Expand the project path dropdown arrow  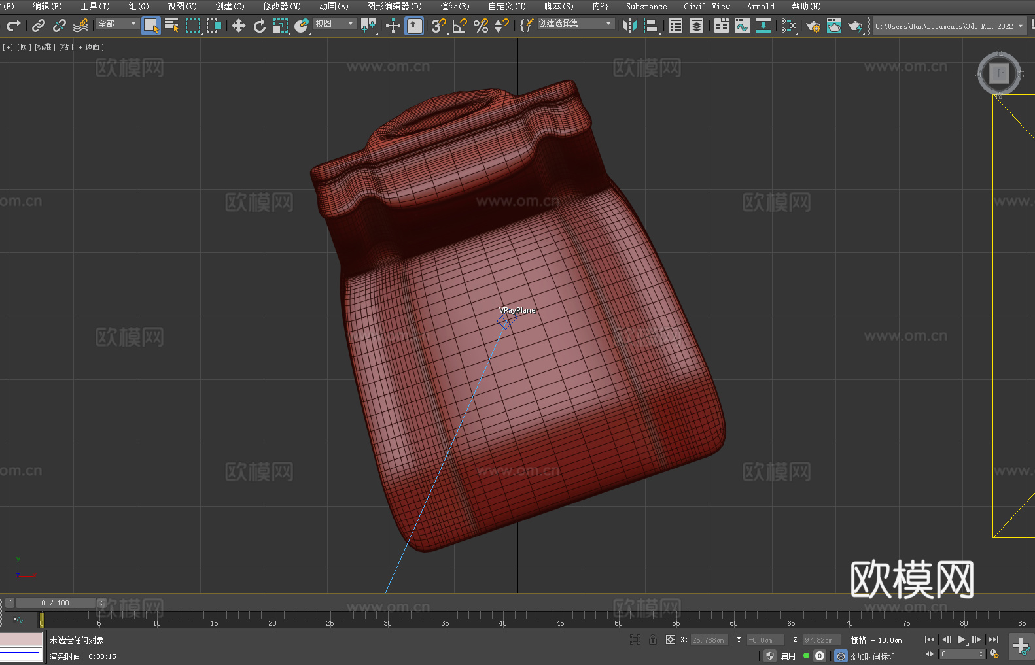[1020, 26]
